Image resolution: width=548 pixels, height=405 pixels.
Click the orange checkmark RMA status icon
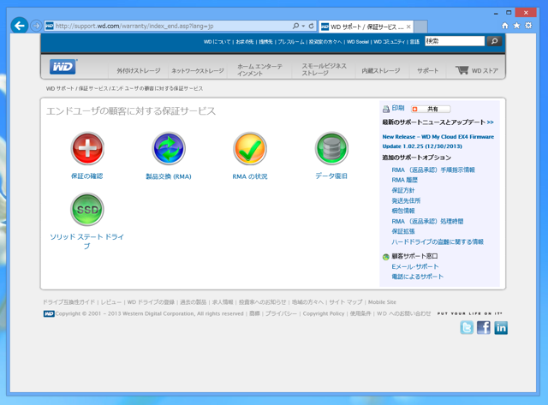250,148
